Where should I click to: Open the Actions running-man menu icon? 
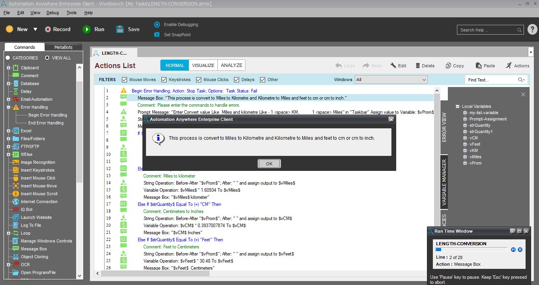tap(509, 65)
